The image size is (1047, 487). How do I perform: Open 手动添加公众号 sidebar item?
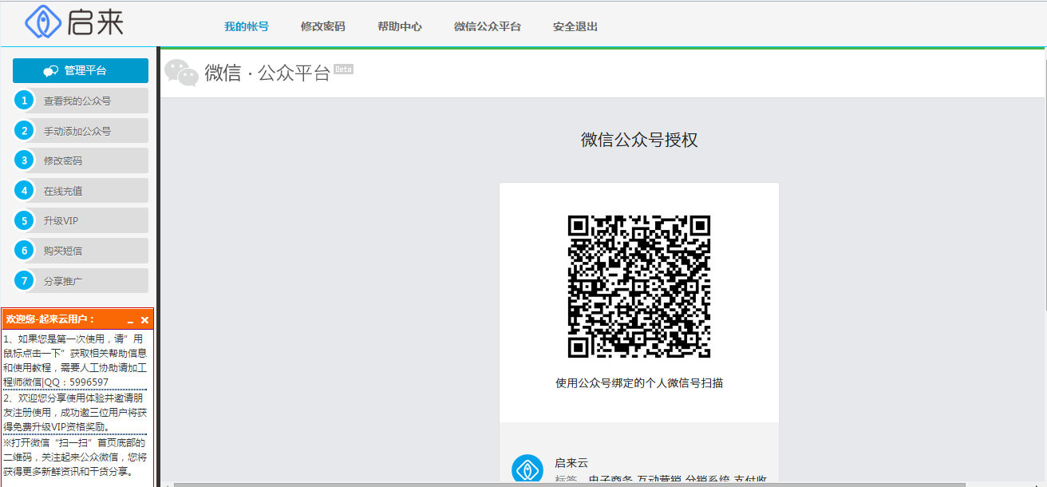[81, 131]
